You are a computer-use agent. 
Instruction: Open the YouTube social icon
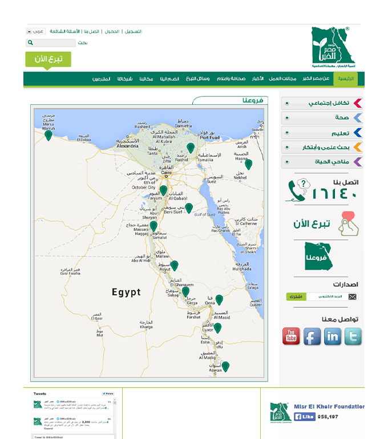coord(291,336)
